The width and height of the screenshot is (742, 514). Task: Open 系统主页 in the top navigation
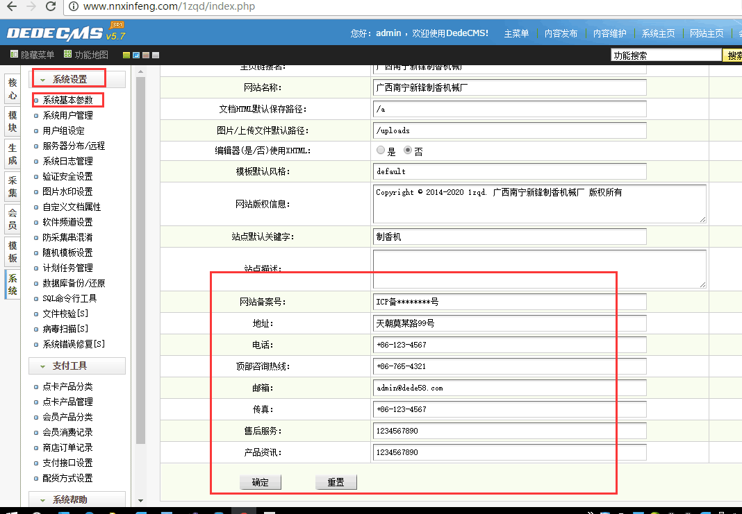[658, 33]
